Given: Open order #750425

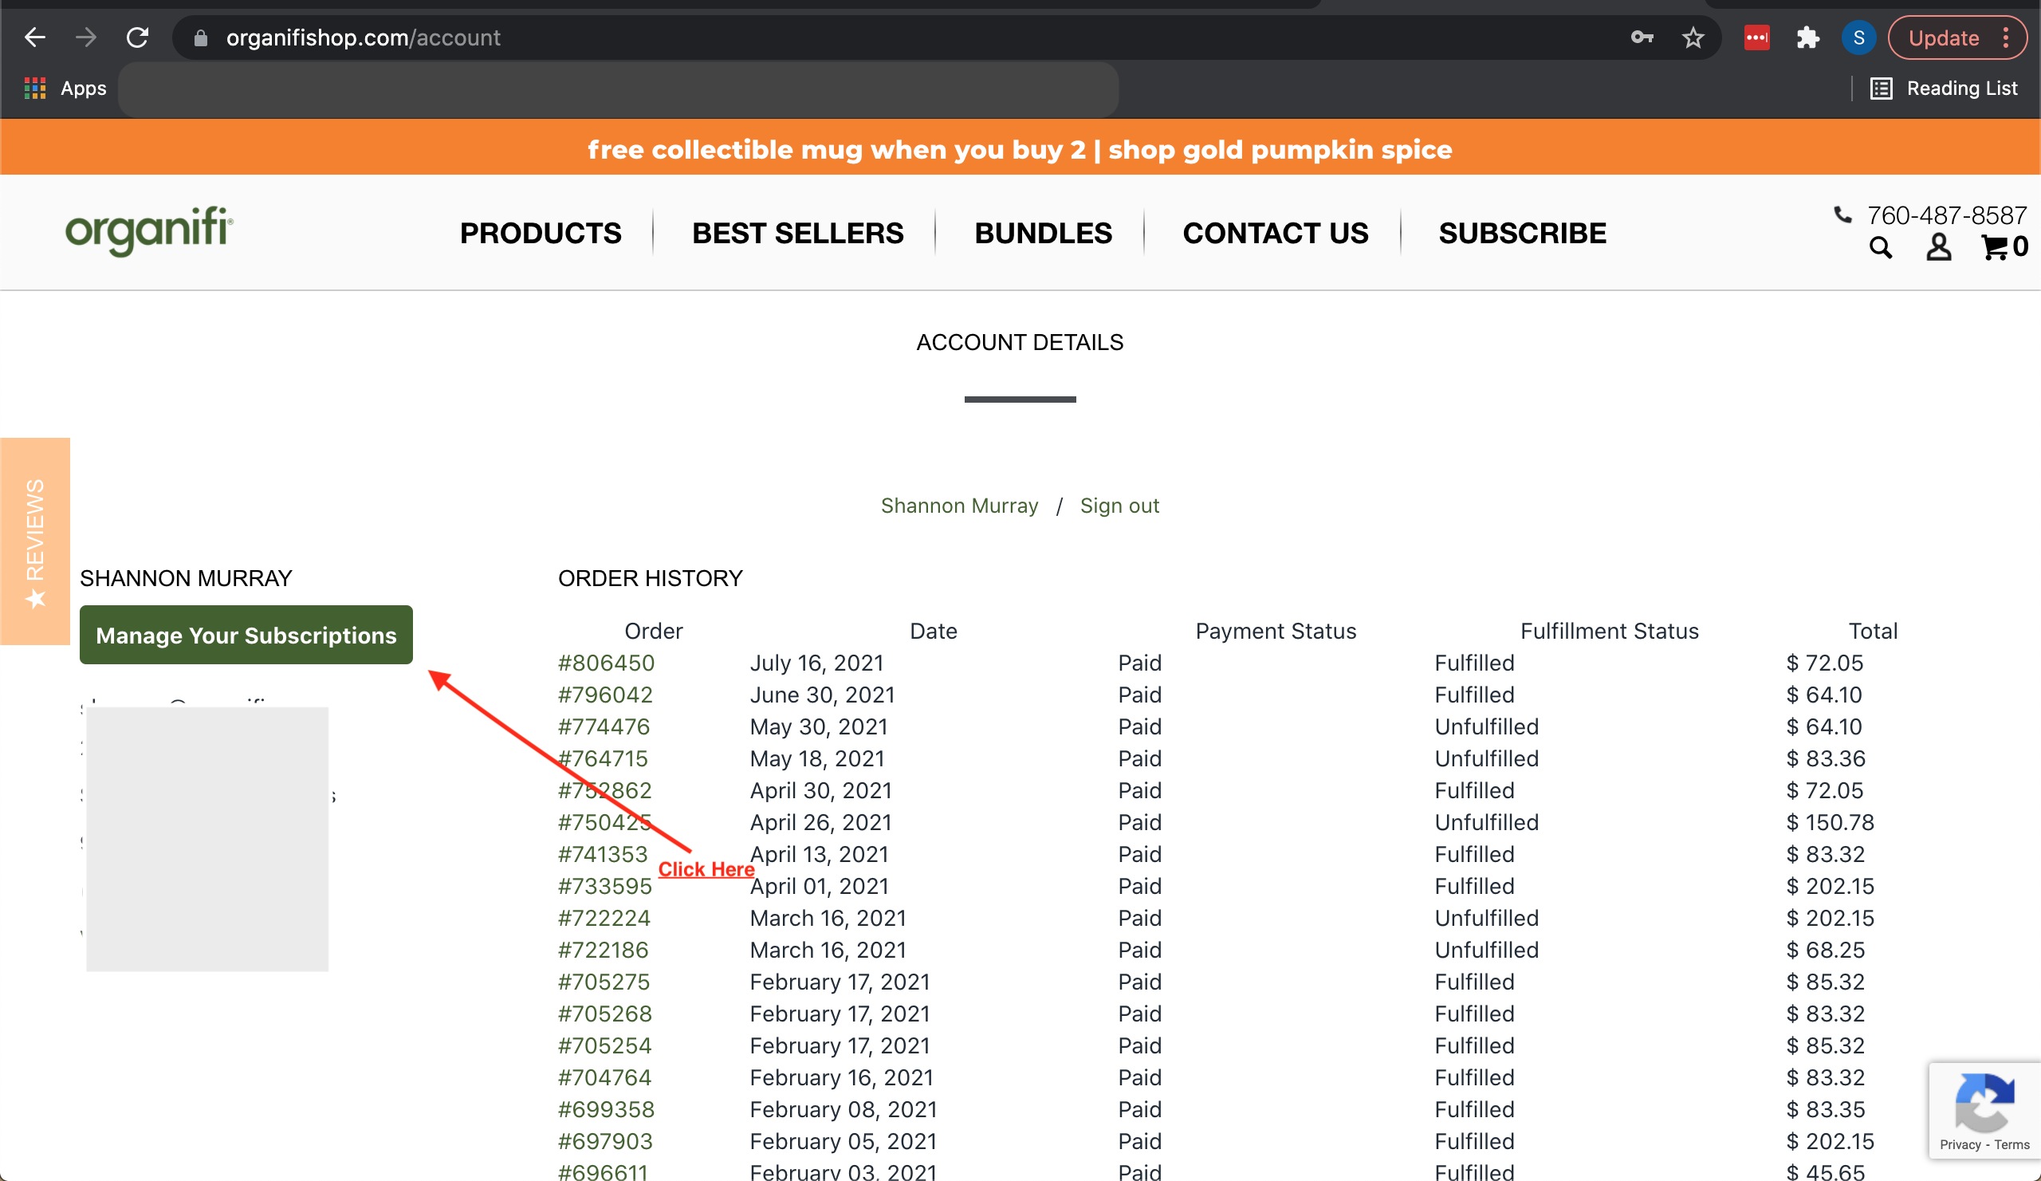Looking at the screenshot, I should [604, 822].
